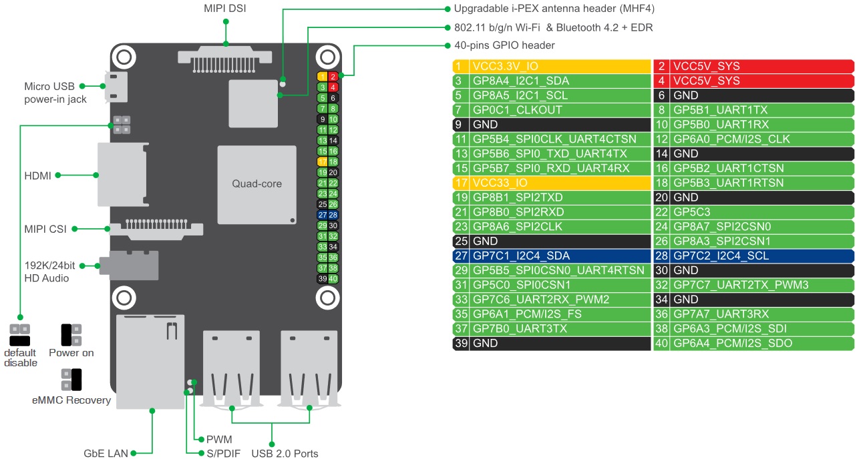The image size is (865, 471).
Task: Click the 'GbE LAN' text label
Action: 106,454
